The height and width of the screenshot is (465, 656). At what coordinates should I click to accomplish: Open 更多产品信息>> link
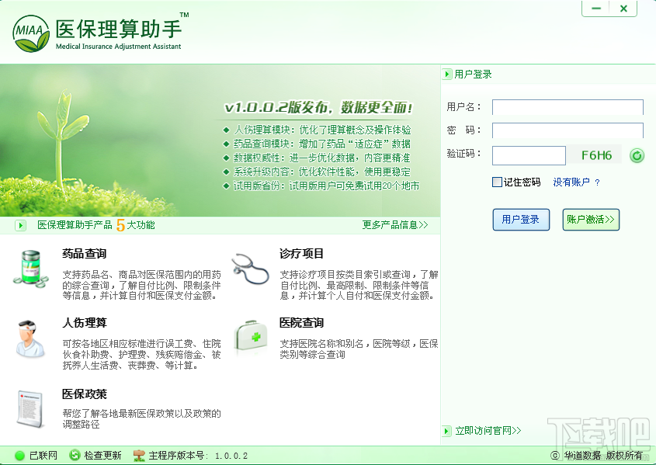coord(395,225)
